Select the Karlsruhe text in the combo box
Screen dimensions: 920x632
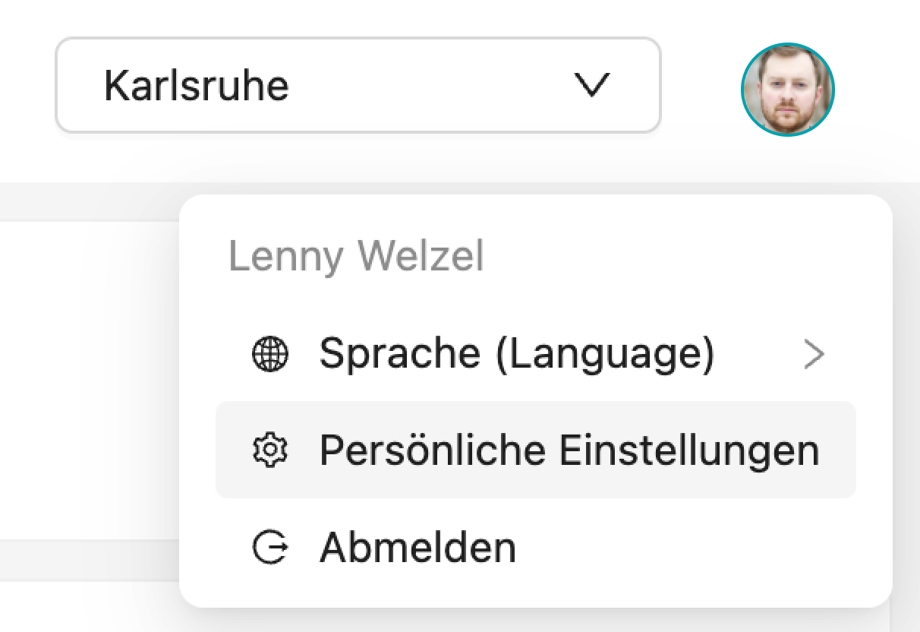[x=197, y=86]
